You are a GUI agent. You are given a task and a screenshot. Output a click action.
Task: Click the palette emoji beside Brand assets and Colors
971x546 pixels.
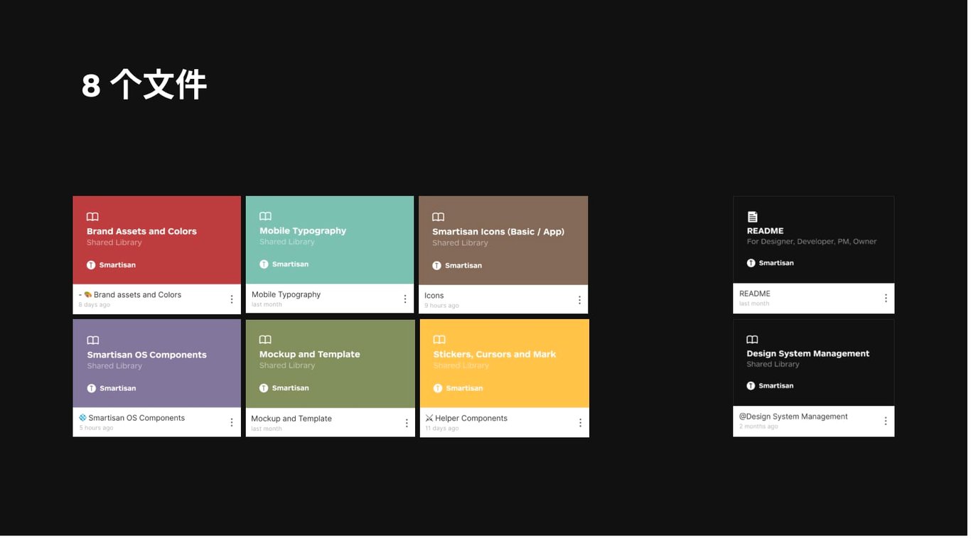88,294
